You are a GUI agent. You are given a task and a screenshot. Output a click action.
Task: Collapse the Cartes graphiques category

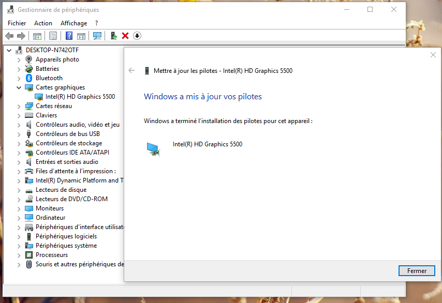click(x=19, y=87)
